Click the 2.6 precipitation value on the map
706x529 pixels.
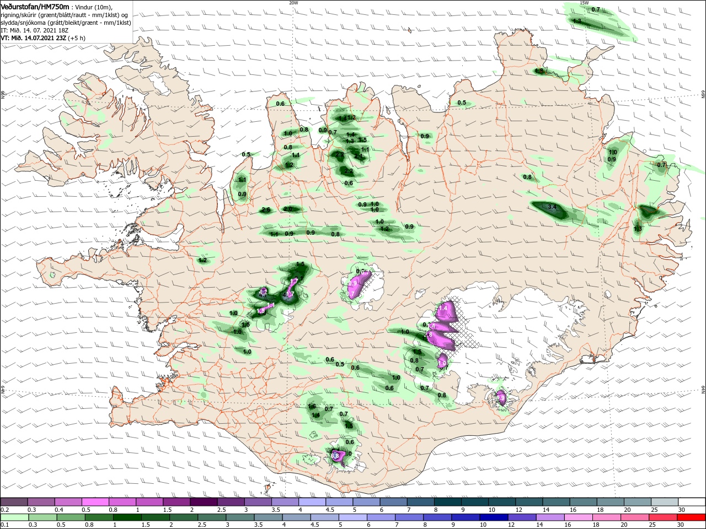coord(266,210)
